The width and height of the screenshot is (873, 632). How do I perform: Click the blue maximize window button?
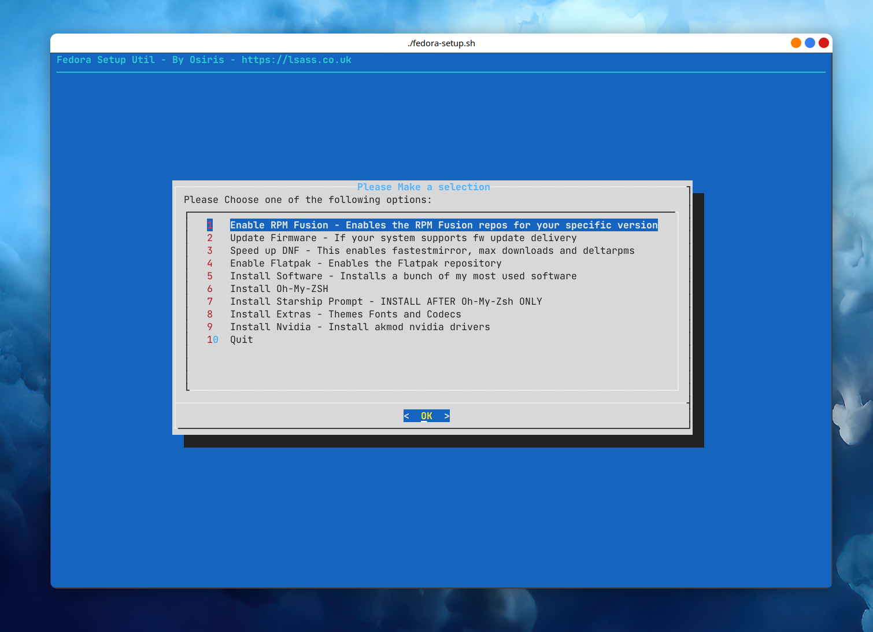point(810,43)
